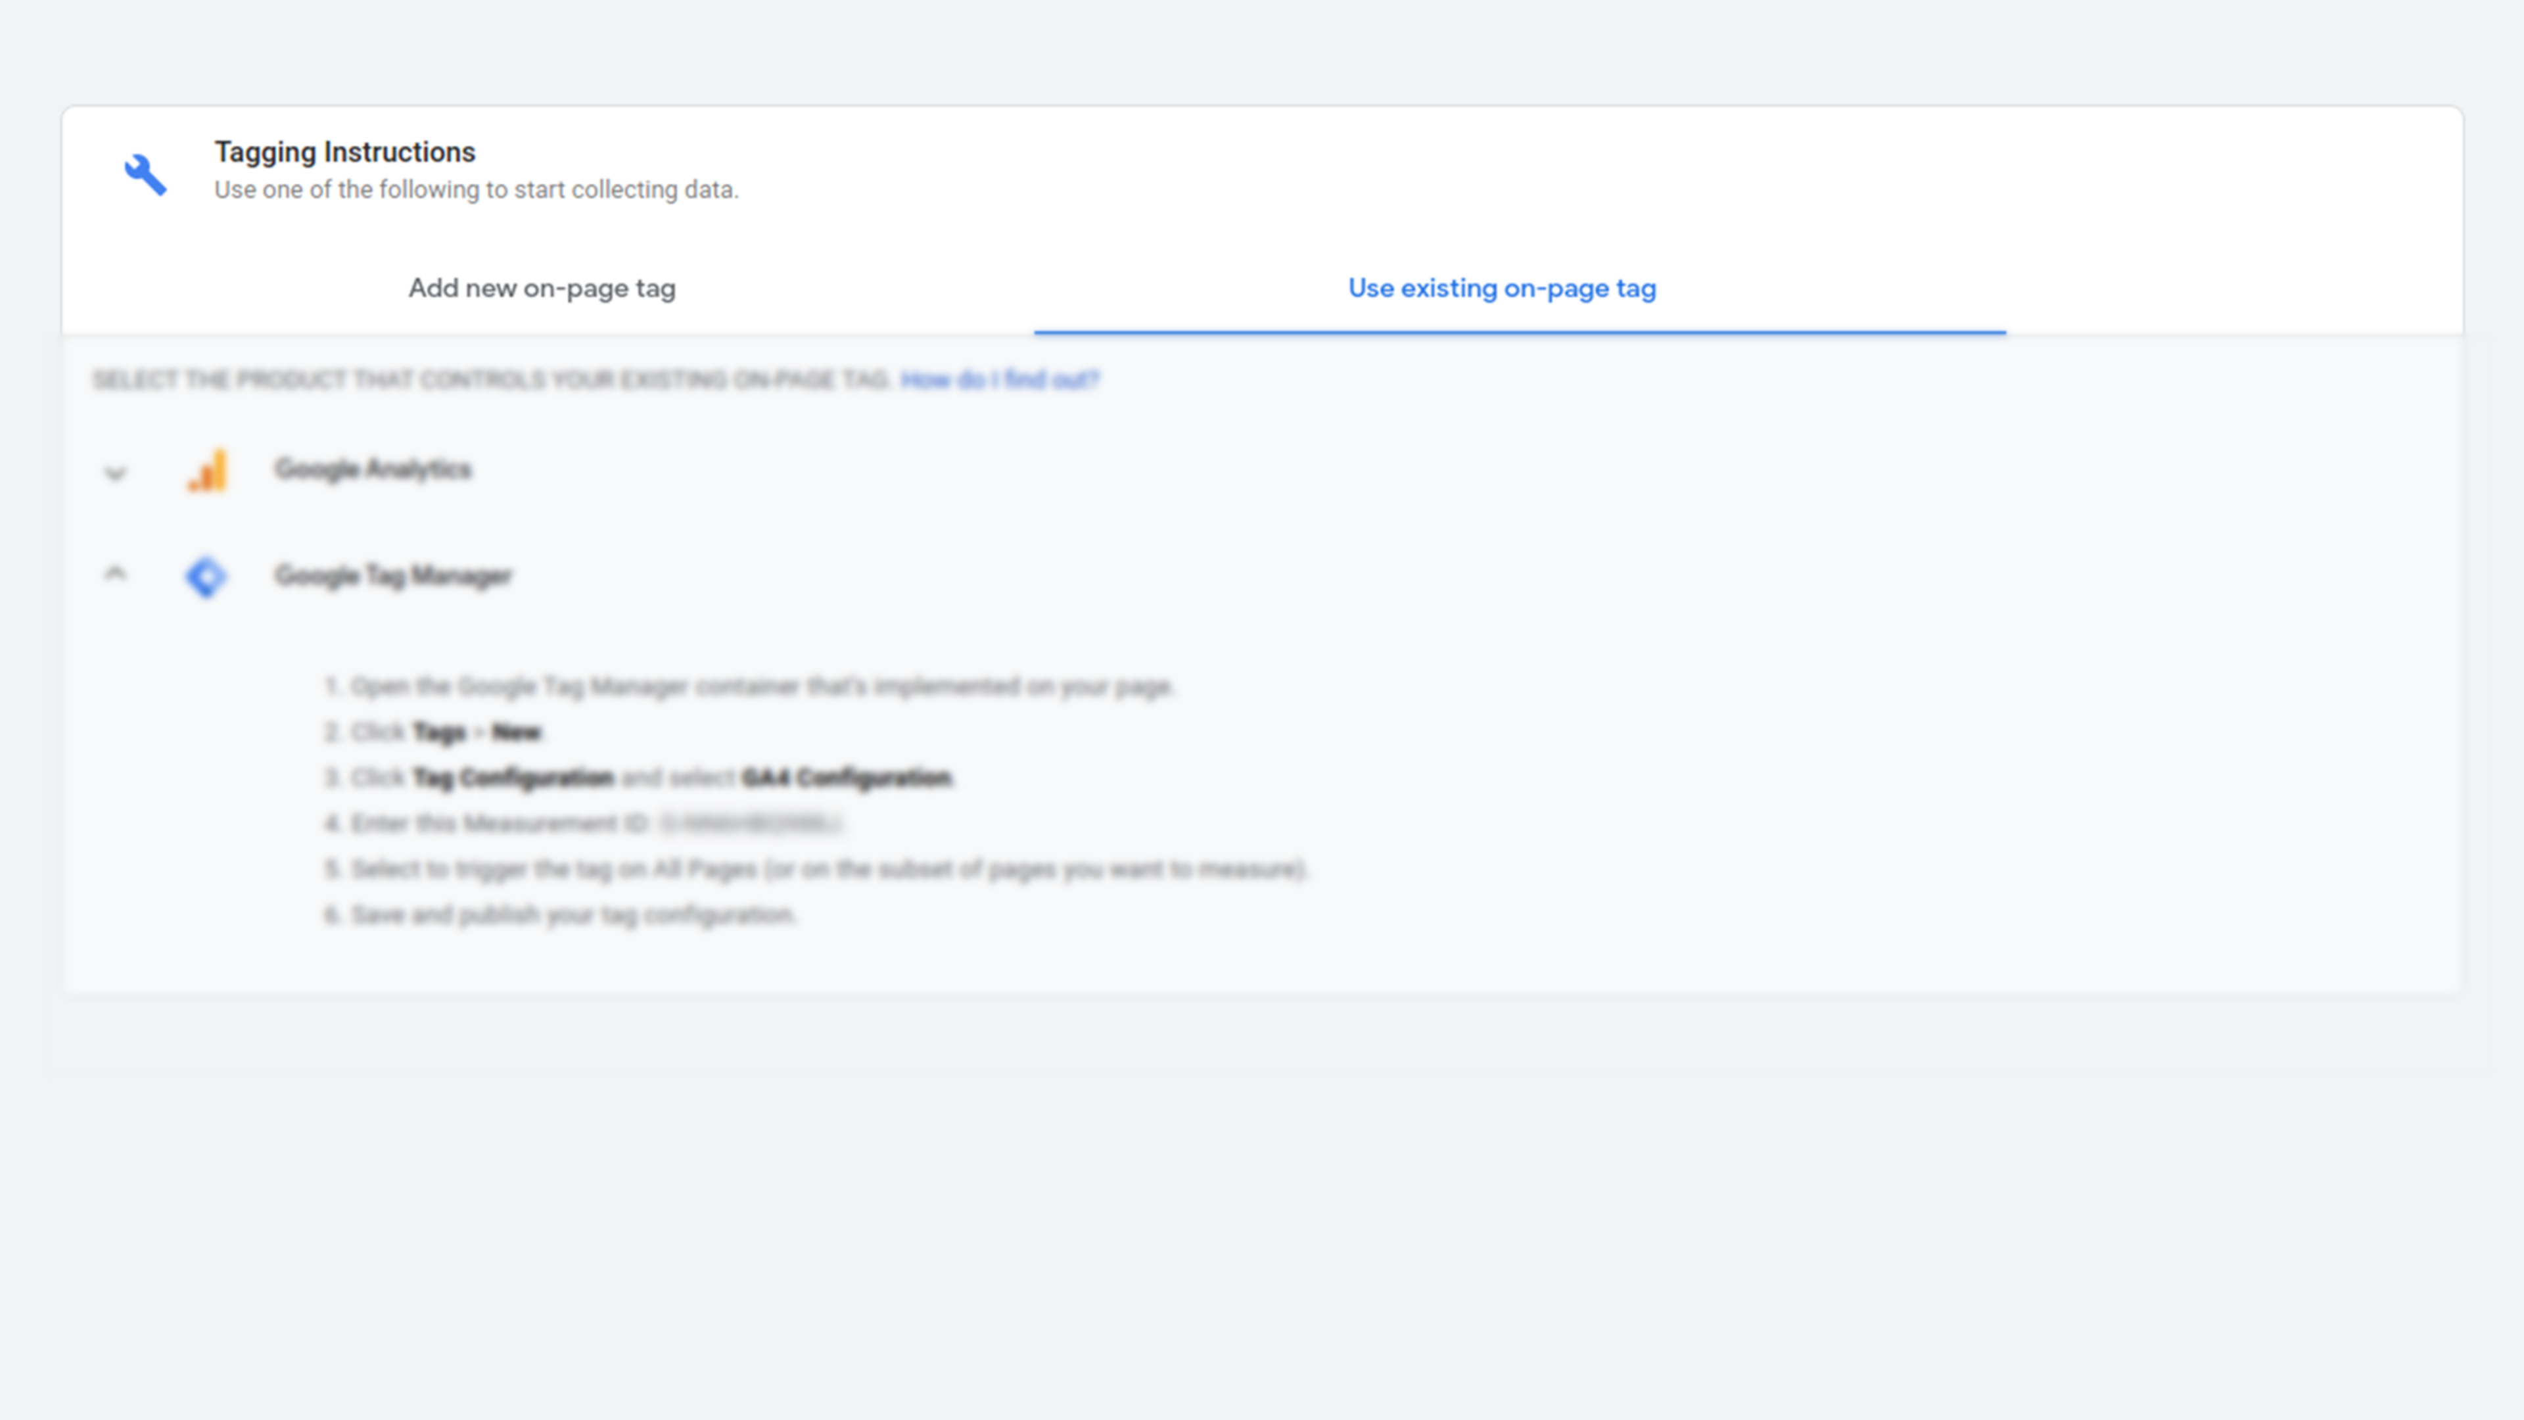Click the Google Tag Manager icon

tap(204, 576)
